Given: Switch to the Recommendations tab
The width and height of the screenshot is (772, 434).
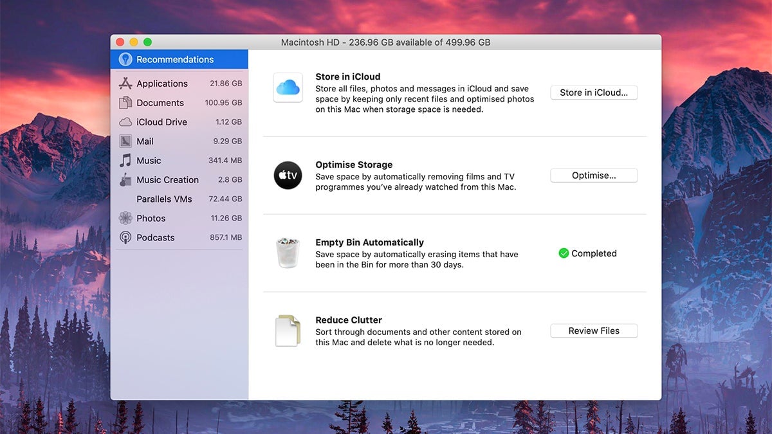Looking at the screenshot, I should coord(175,59).
